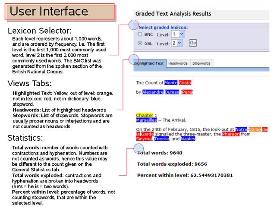
Task: Select the BNC lexicon radio button
Action: (x=140, y=34)
